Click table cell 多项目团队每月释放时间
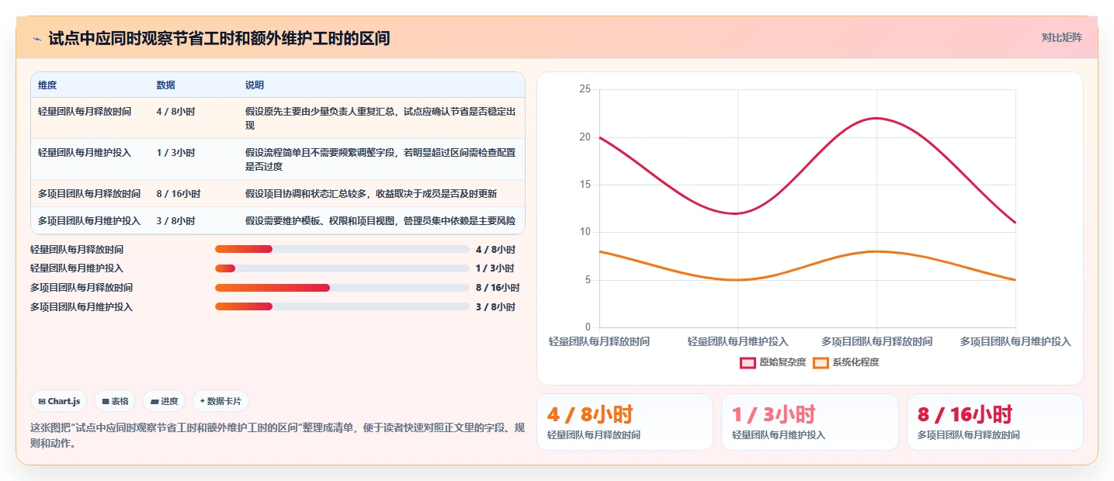Viewport: 1114px width, 481px height. coord(89,194)
